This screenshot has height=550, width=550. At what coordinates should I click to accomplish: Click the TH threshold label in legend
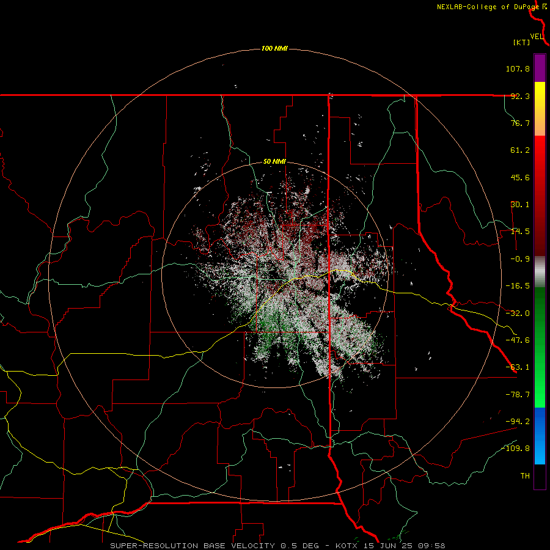(x=525, y=476)
